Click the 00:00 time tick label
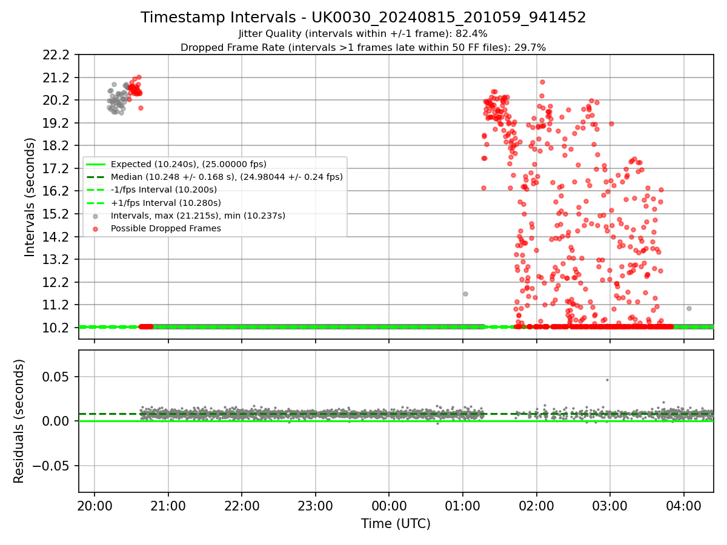The image size is (727, 545). (x=389, y=506)
